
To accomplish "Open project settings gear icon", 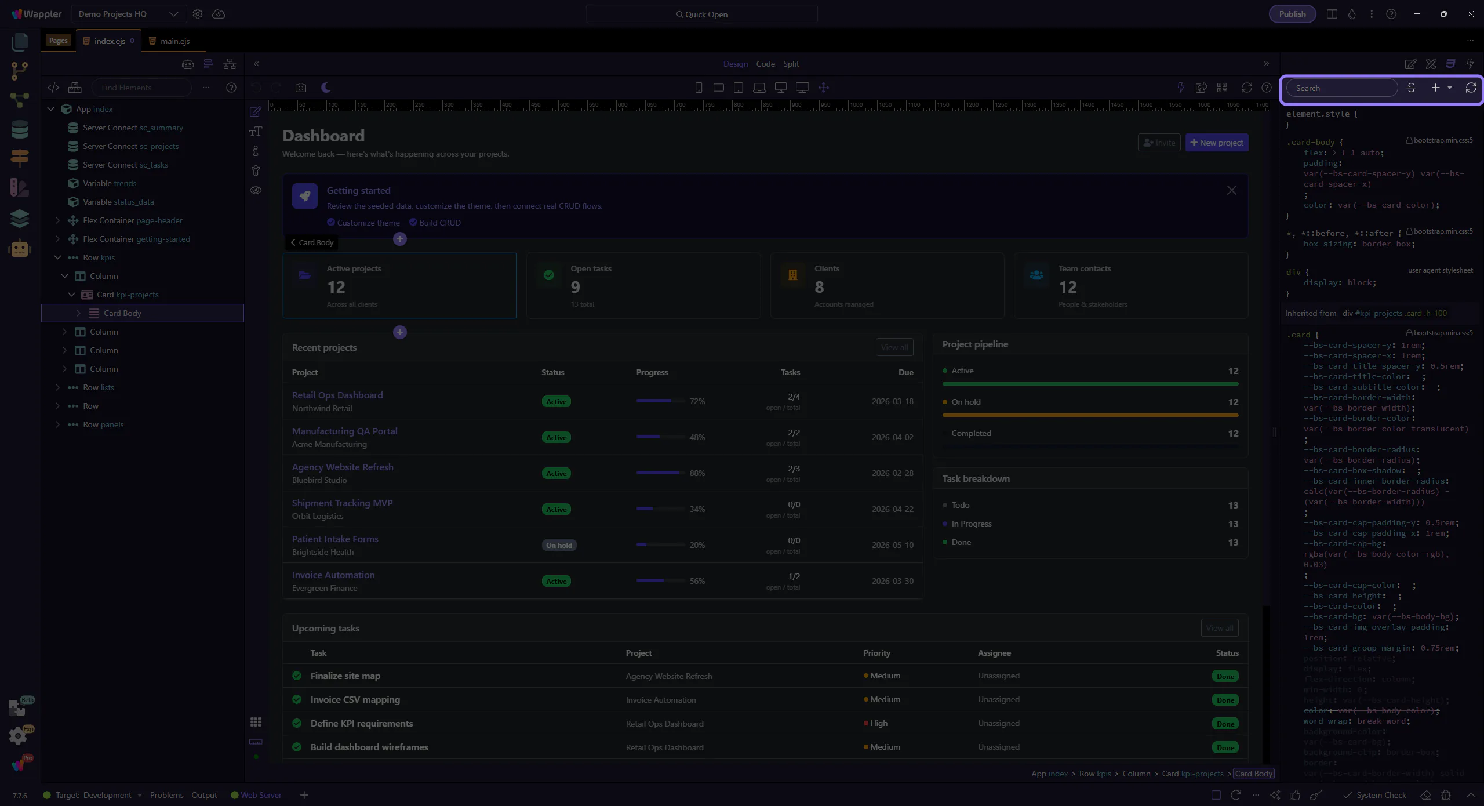I will click(198, 14).
